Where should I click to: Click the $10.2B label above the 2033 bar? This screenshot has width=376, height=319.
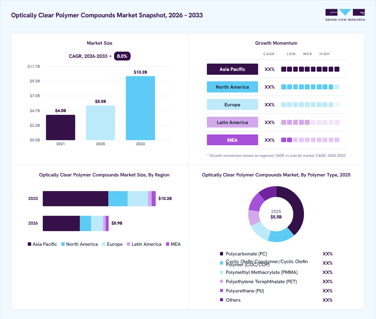(140, 72)
